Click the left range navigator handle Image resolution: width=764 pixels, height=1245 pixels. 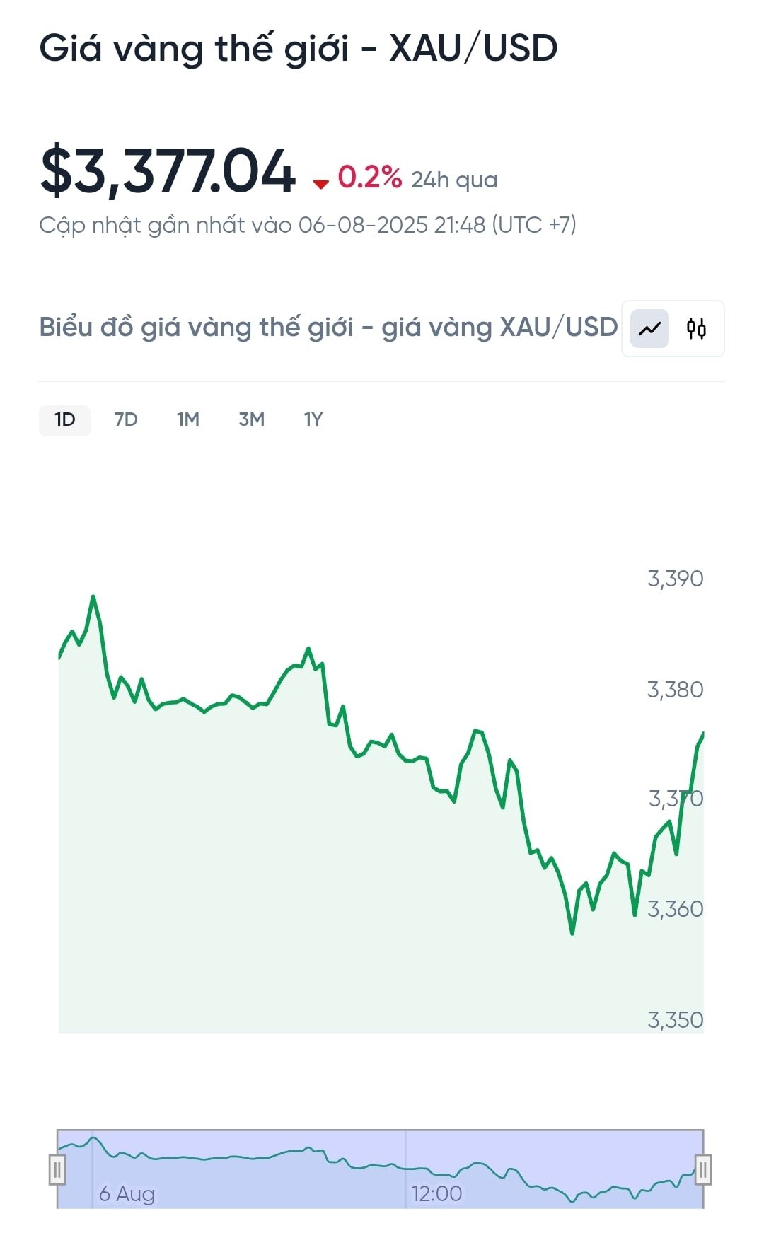pyautogui.click(x=57, y=1169)
